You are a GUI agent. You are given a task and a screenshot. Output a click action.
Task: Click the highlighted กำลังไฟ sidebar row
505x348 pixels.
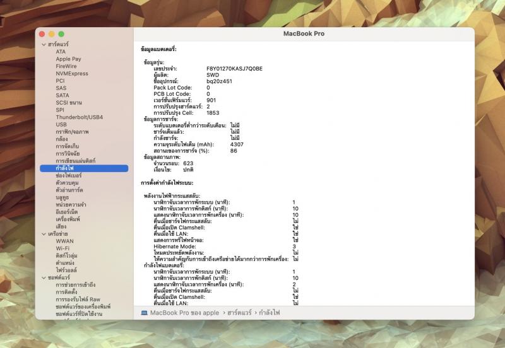click(x=84, y=168)
